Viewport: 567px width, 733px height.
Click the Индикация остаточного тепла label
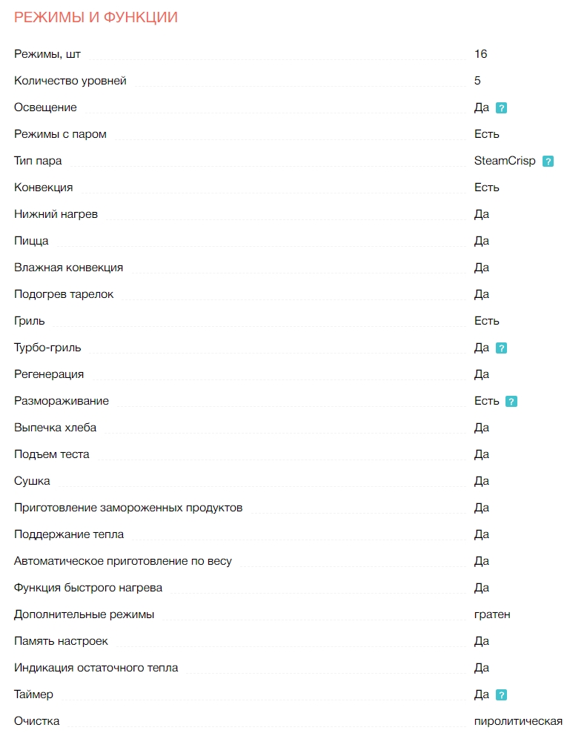pos(96,668)
